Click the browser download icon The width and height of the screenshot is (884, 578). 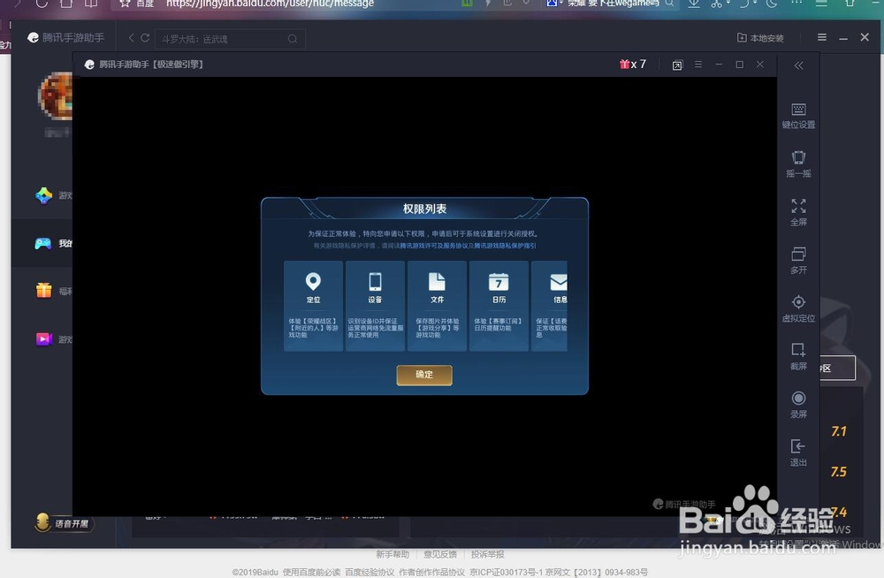pyautogui.click(x=694, y=4)
